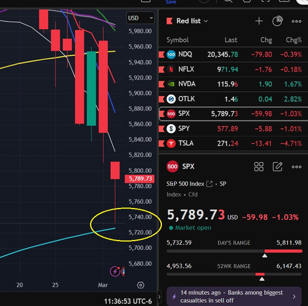The height and width of the screenshot is (306, 308).
Task: Select the OTLK watchlist row
Action: coord(233,99)
